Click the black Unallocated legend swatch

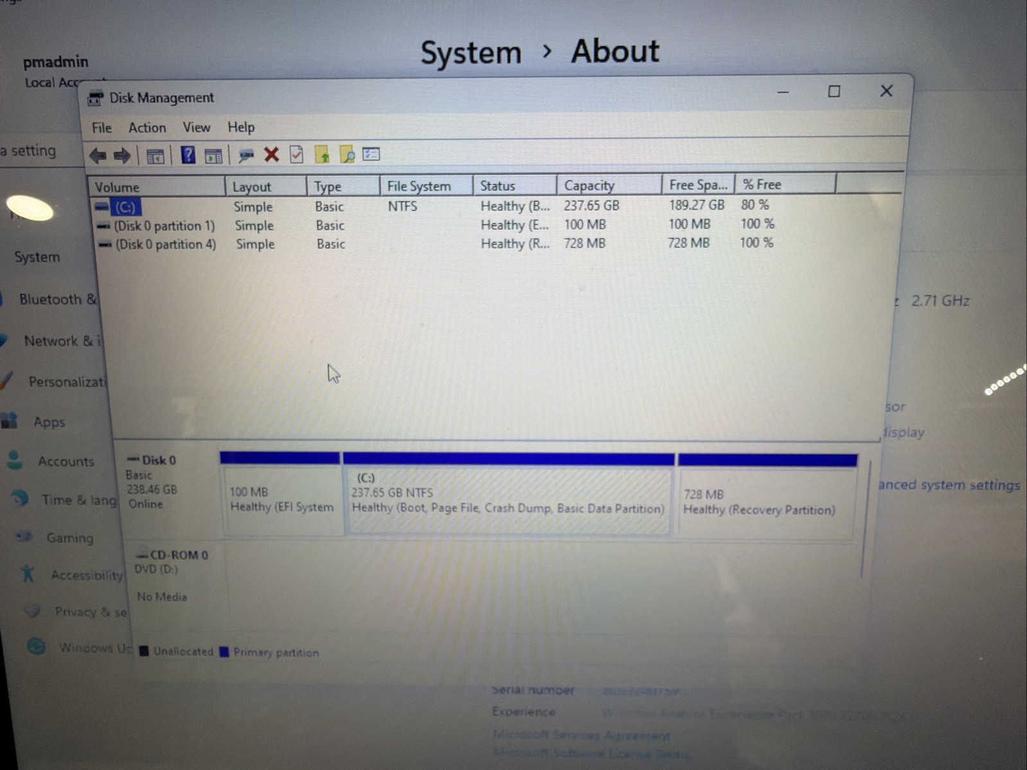(144, 651)
